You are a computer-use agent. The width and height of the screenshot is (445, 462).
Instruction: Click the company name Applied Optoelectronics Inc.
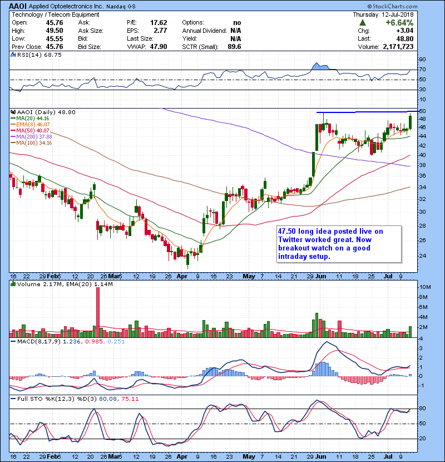66,7
